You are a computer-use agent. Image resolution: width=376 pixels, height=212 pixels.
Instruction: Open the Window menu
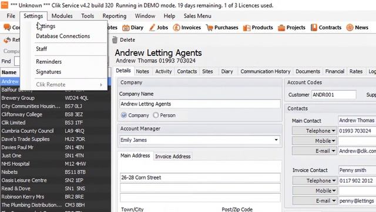pos(145,16)
